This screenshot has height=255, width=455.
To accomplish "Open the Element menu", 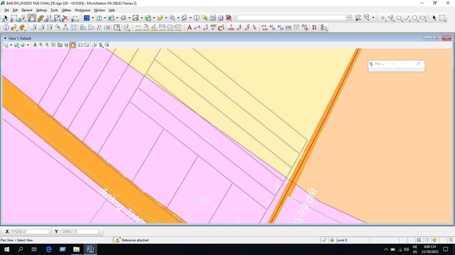I will 27,10.
